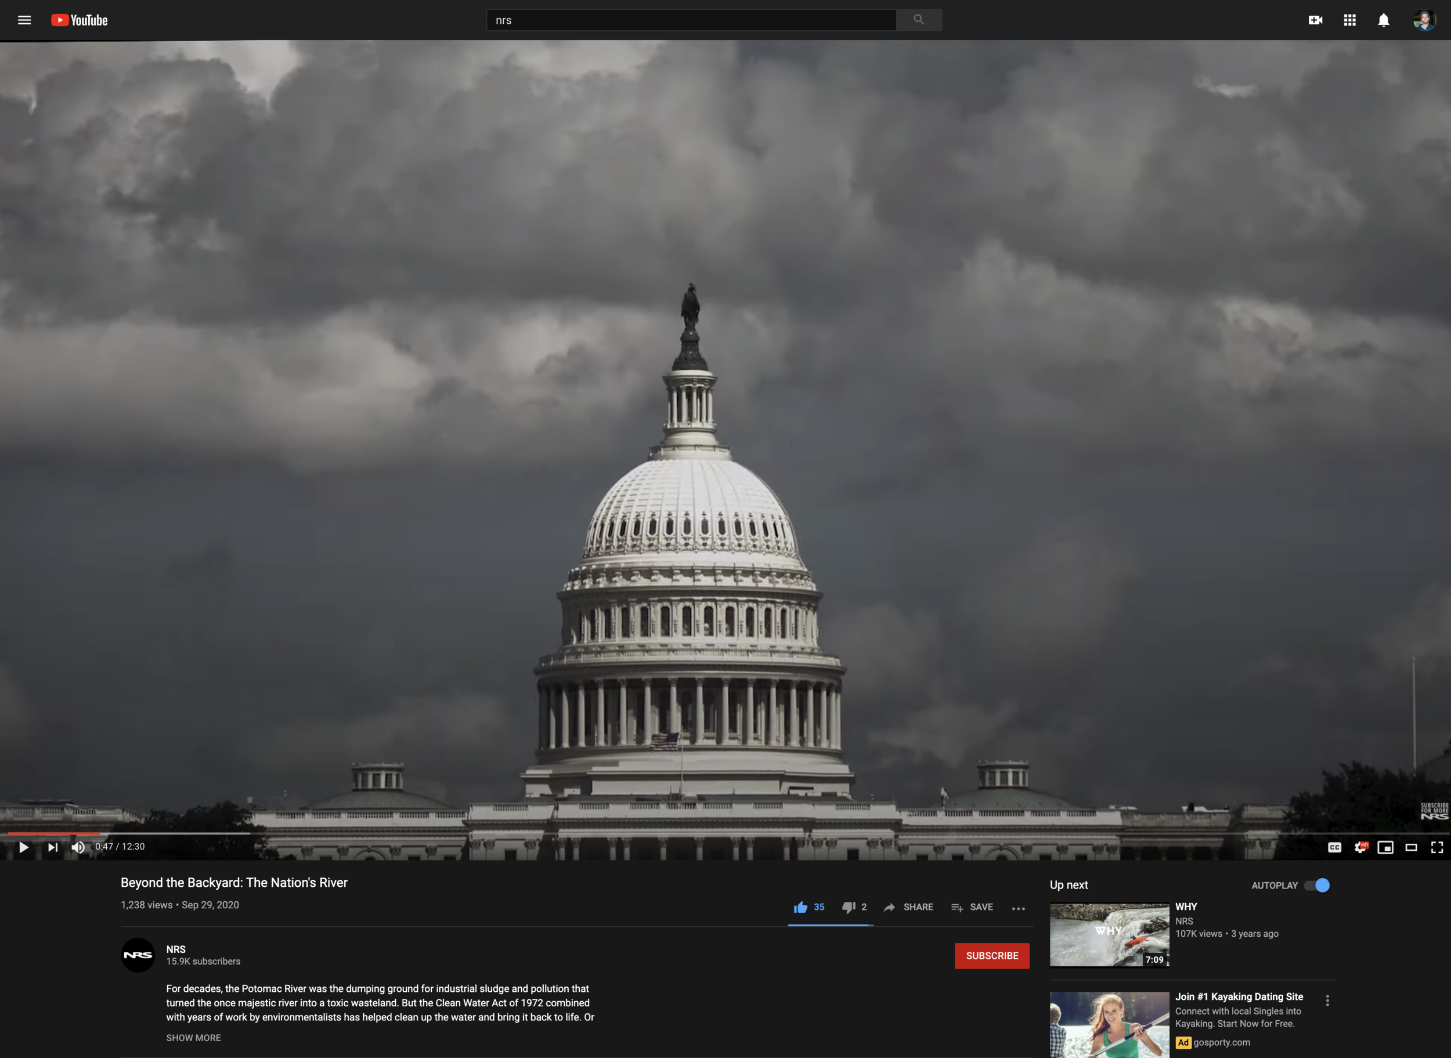Go to YouTube home via logo
The width and height of the screenshot is (1451, 1058).
pos(80,20)
